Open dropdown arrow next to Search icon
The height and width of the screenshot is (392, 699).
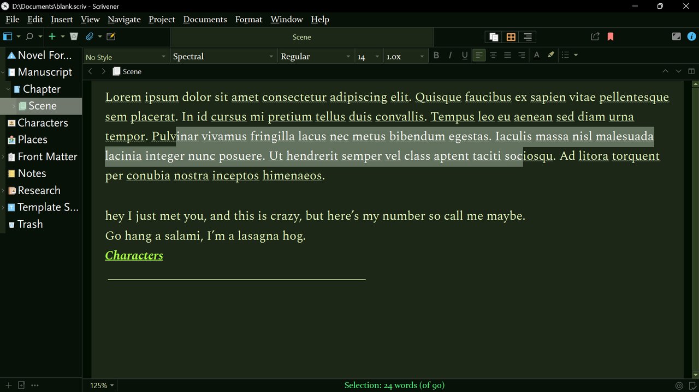tap(40, 37)
